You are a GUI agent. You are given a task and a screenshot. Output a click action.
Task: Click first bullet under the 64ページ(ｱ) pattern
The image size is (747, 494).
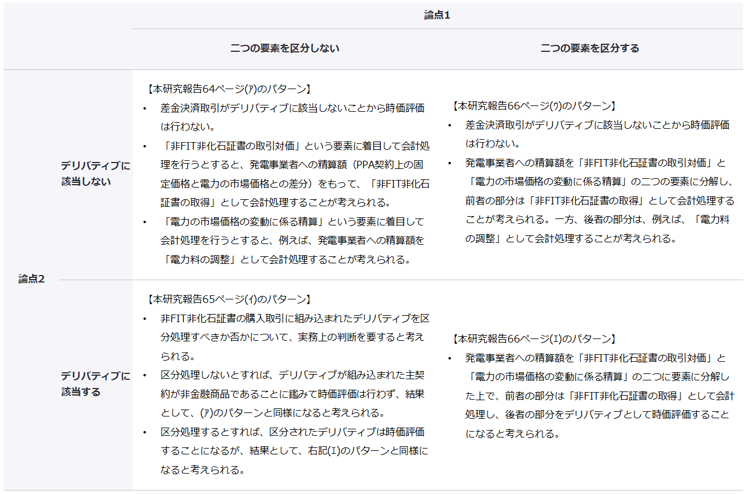[292, 117]
